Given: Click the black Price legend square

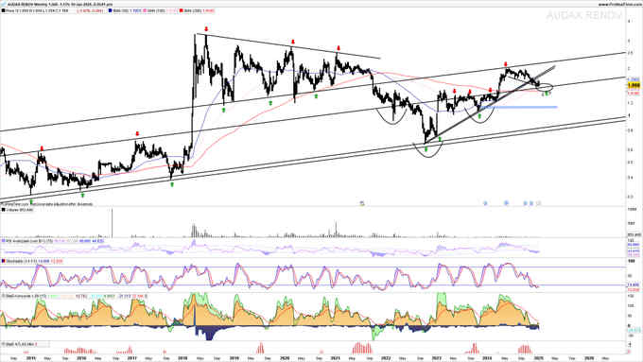Looking at the screenshot, I should 3,10.
